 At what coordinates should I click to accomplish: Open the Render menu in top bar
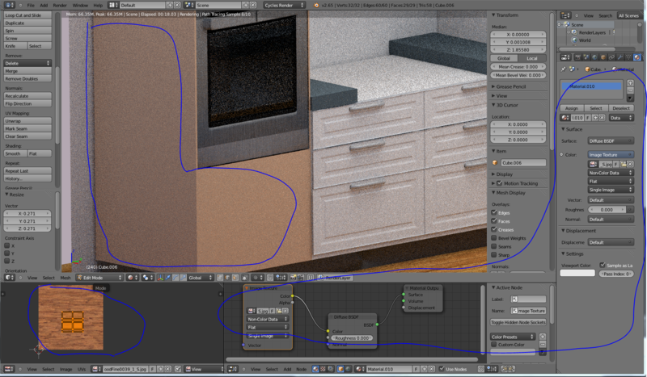59,6
